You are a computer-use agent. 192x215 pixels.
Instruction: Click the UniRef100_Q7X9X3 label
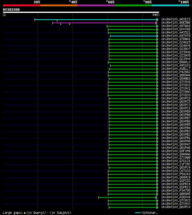(176, 200)
